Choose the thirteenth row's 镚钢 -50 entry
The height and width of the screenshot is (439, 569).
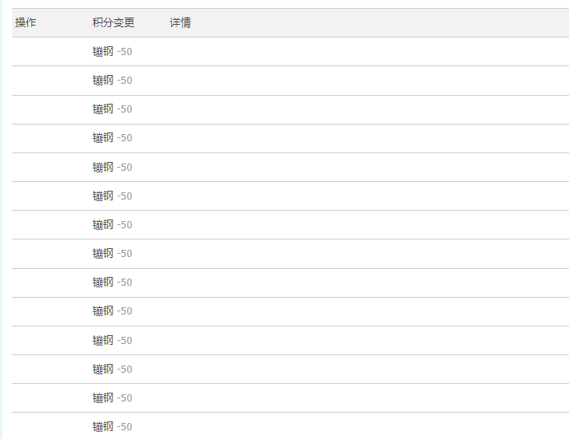pyautogui.click(x=113, y=398)
